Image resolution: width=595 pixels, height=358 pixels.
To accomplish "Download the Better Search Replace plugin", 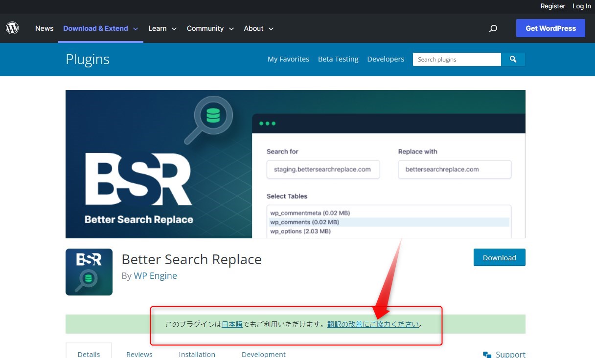I will click(499, 257).
